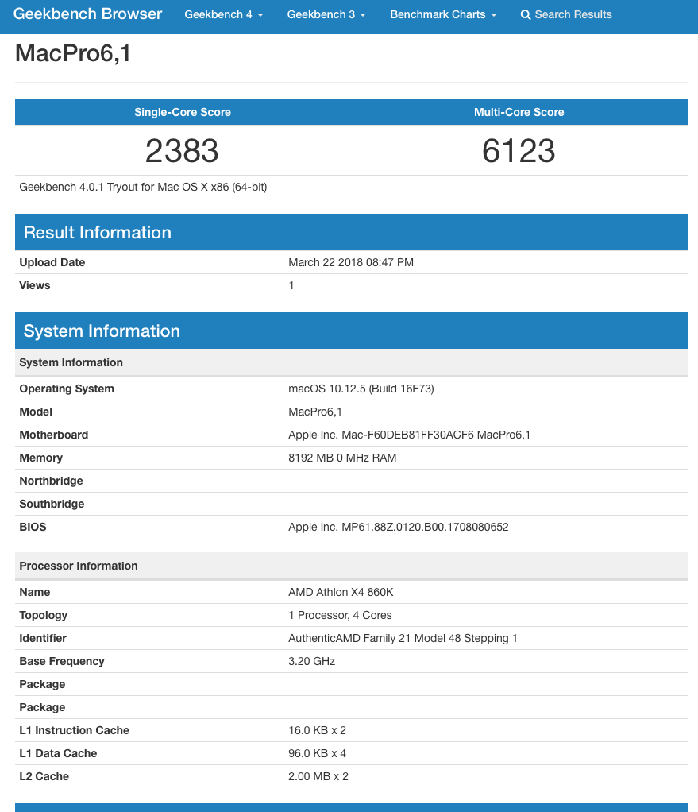Select the MacPro6,1 page heading
This screenshot has width=698, height=812.
73,53
